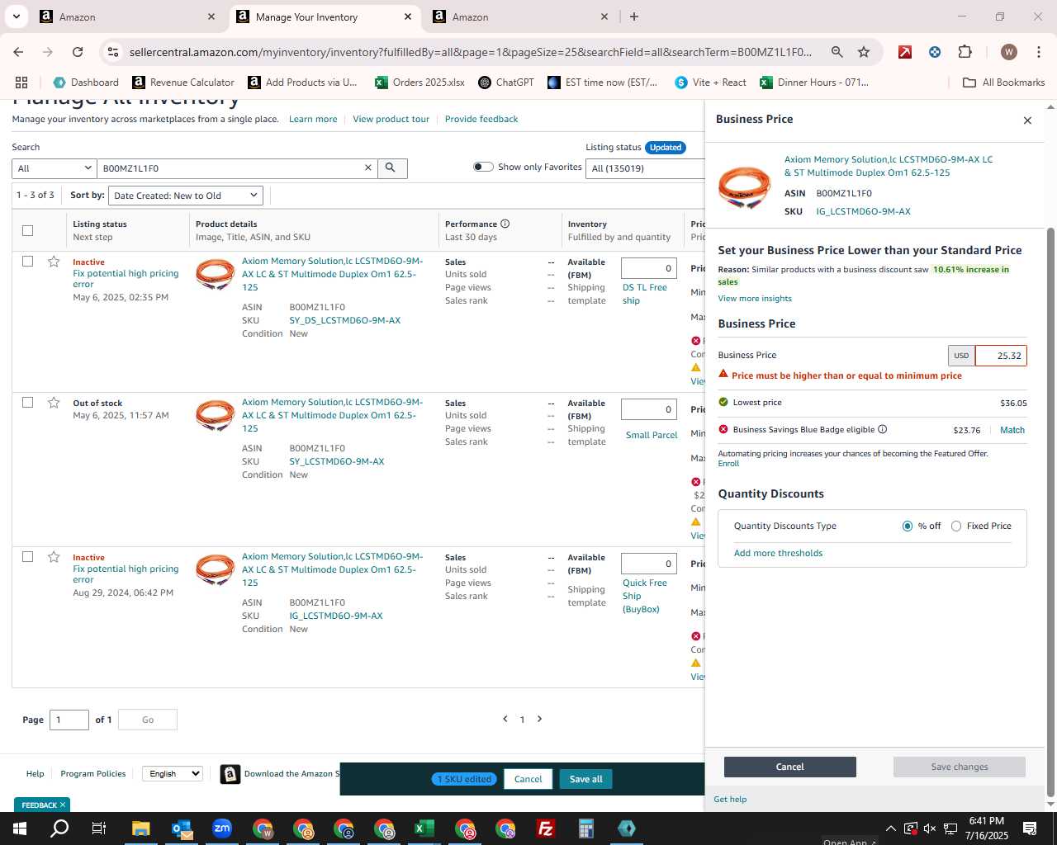Open Revenue Calculator bookmark
Screen dimensions: 1057x845
(183, 83)
